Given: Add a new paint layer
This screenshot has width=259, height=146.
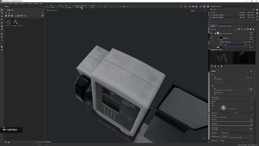Looking at the screenshot, I should [x=242, y=29].
